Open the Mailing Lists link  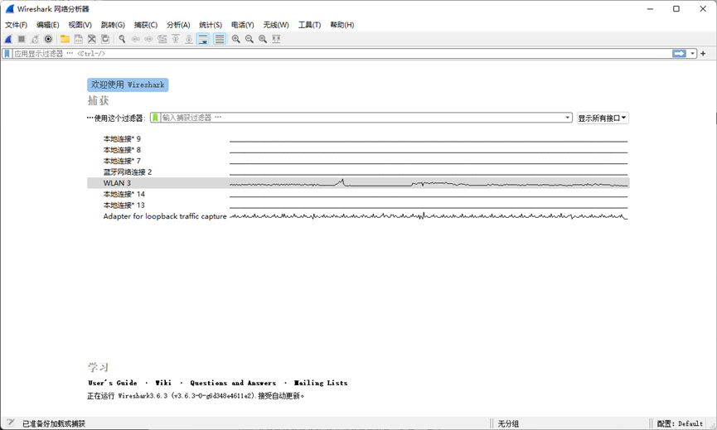321,383
